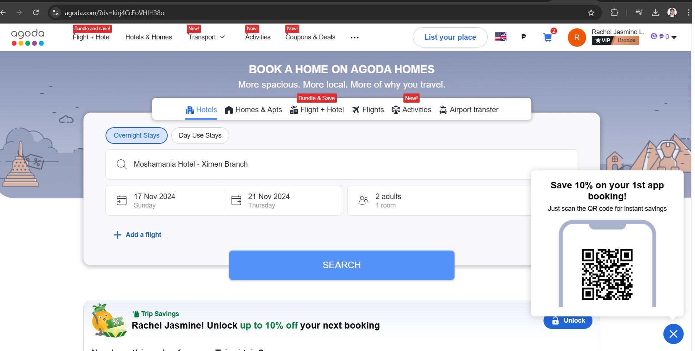The width and height of the screenshot is (695, 351).
Task: Click the Rachel Jasmine L. account name
Action: pyautogui.click(x=618, y=32)
